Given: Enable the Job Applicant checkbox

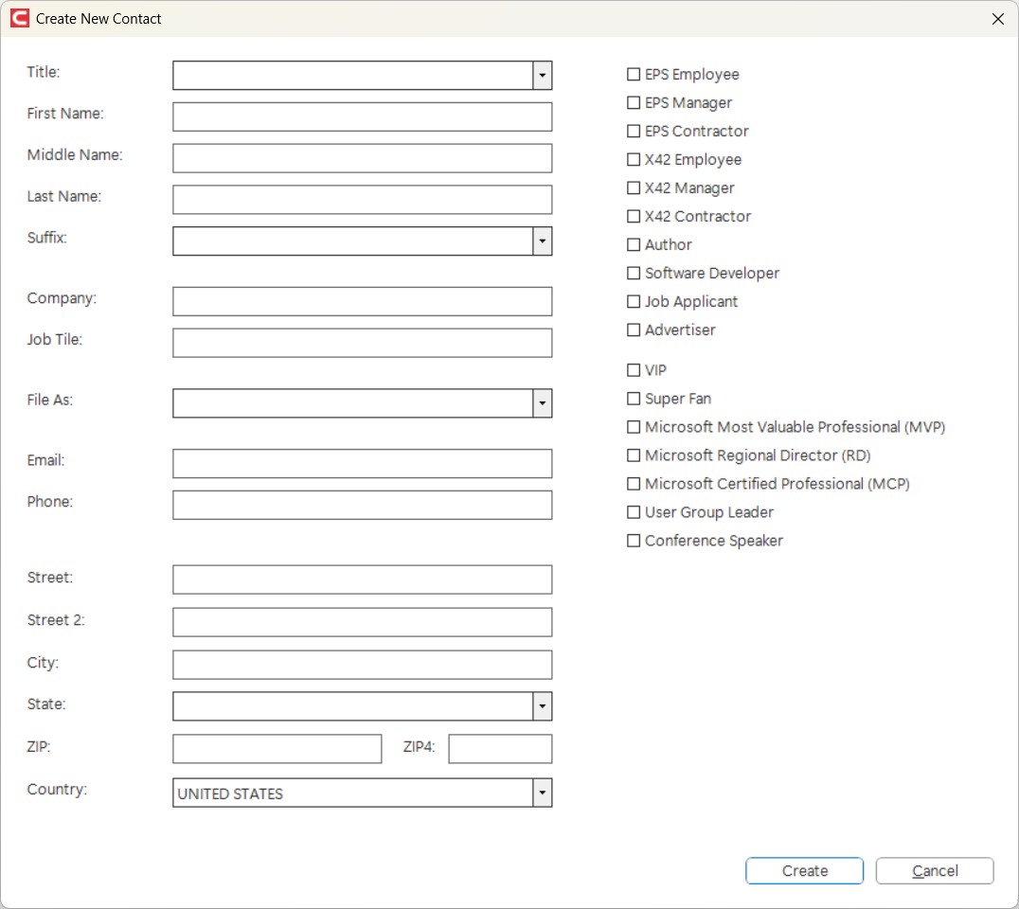Looking at the screenshot, I should (634, 301).
